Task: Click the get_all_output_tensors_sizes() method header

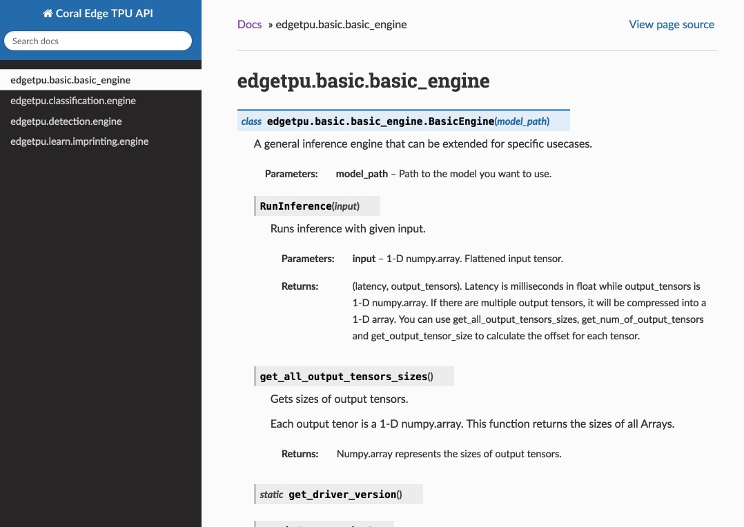Action: tap(354, 376)
